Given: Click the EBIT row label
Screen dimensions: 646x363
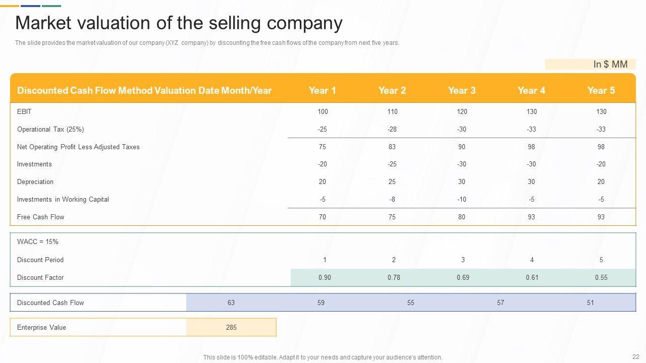Looking at the screenshot, I should coord(24,111).
